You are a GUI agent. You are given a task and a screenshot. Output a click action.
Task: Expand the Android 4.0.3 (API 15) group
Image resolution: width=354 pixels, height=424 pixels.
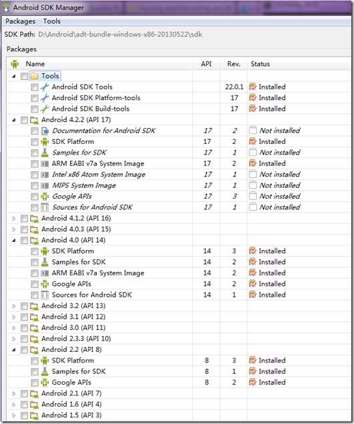click(14, 229)
